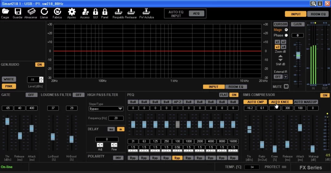Open the High Pass Slope/Type dropdown
Image resolution: width=331 pixels, height=173 pixels.
[x=106, y=109]
